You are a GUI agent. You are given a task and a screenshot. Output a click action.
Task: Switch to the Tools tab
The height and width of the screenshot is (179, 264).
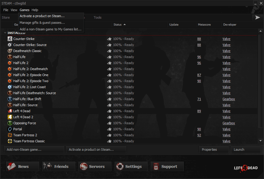click(97, 17)
